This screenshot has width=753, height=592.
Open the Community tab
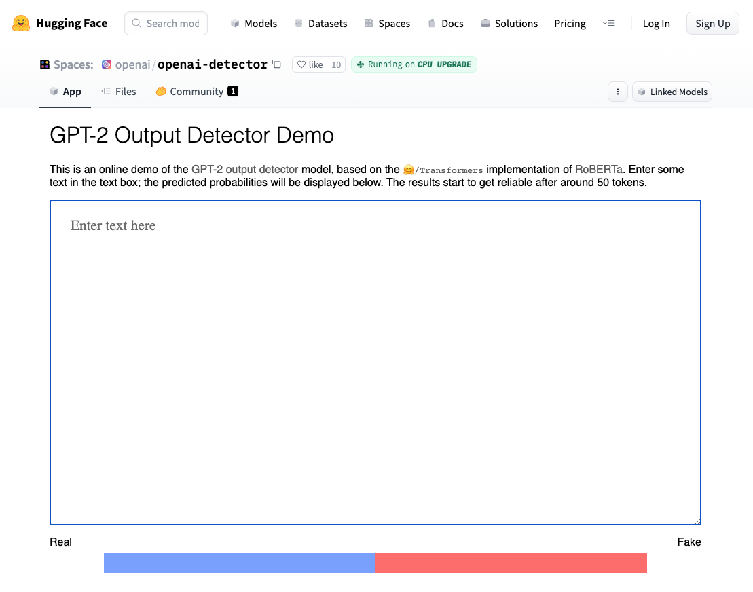(197, 91)
